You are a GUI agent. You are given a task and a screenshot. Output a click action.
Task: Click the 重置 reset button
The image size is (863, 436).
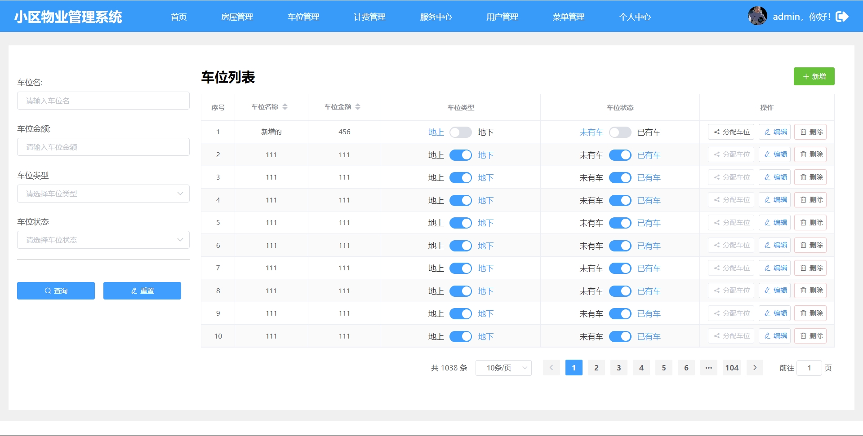pyautogui.click(x=142, y=291)
